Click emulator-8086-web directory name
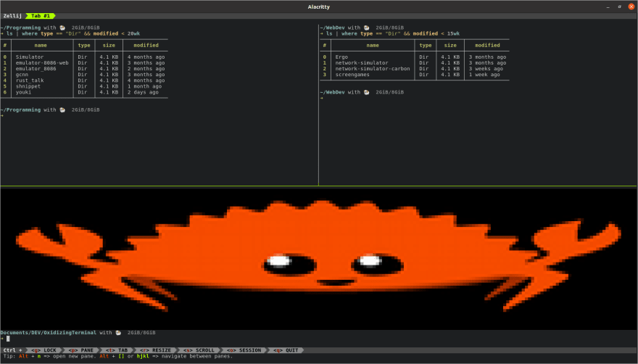This screenshot has height=364, width=638. (x=42, y=63)
